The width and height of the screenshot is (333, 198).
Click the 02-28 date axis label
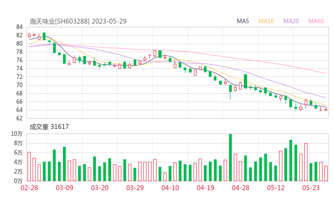pyautogui.click(x=29, y=188)
